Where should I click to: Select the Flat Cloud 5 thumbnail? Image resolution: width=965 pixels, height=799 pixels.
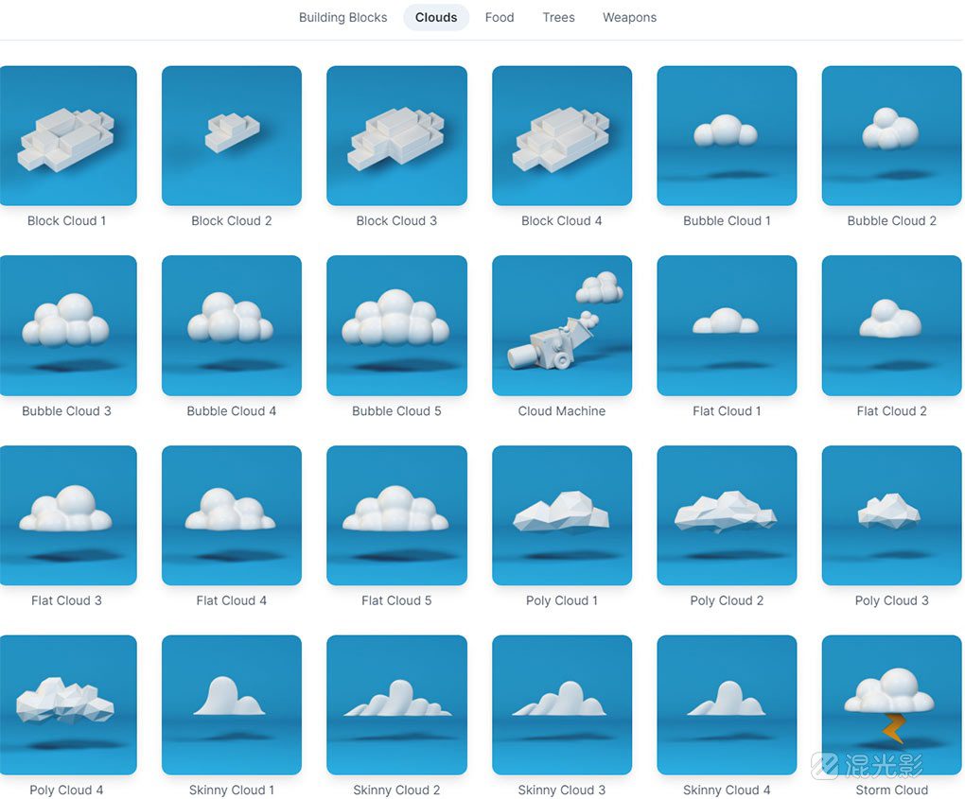396,515
